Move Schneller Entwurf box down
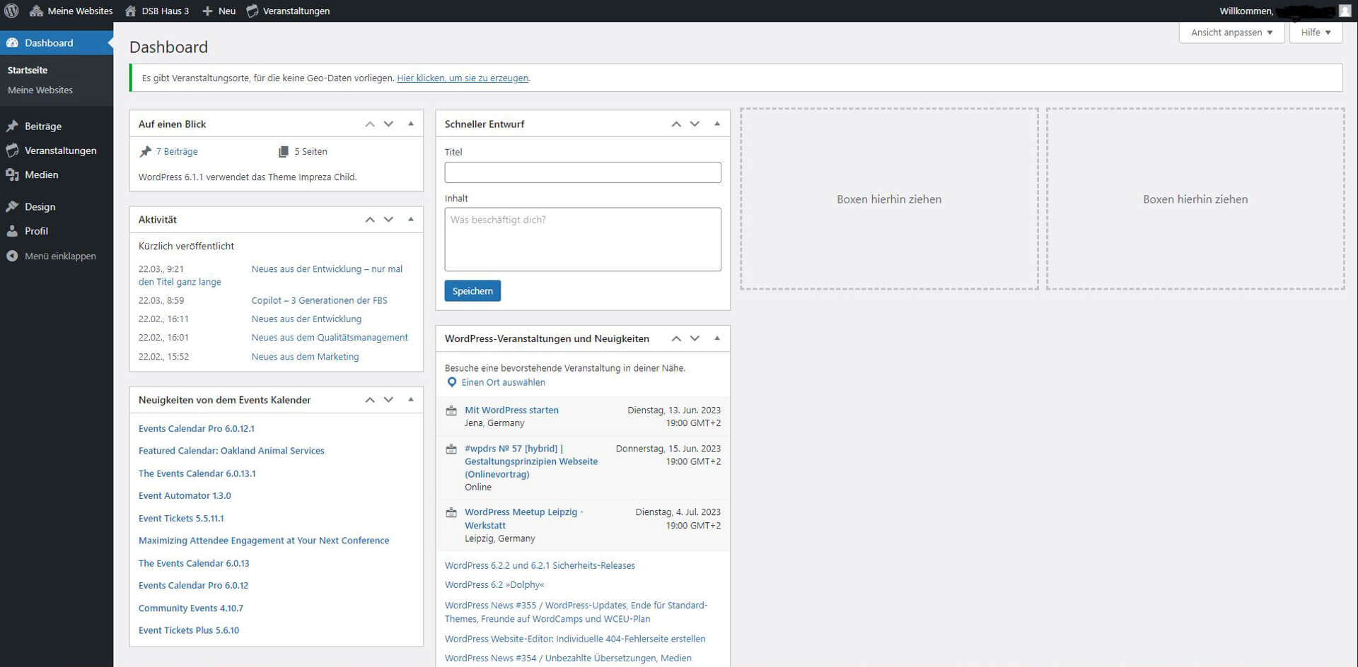This screenshot has height=667, width=1358. point(695,124)
